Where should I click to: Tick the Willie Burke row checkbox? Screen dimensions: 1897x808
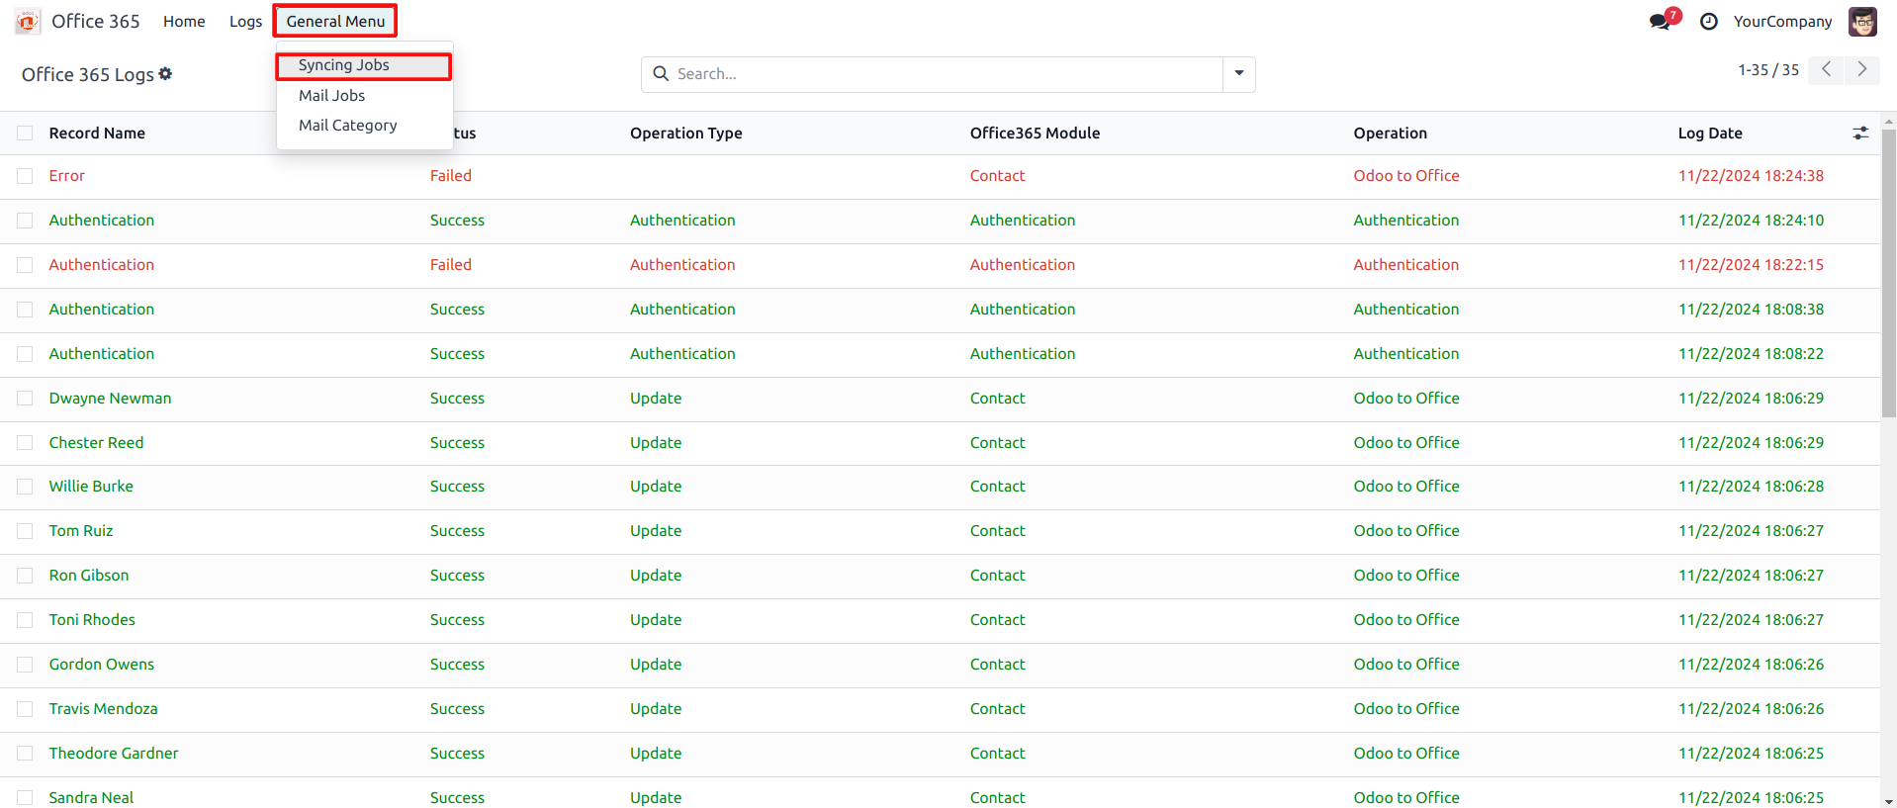click(x=25, y=487)
